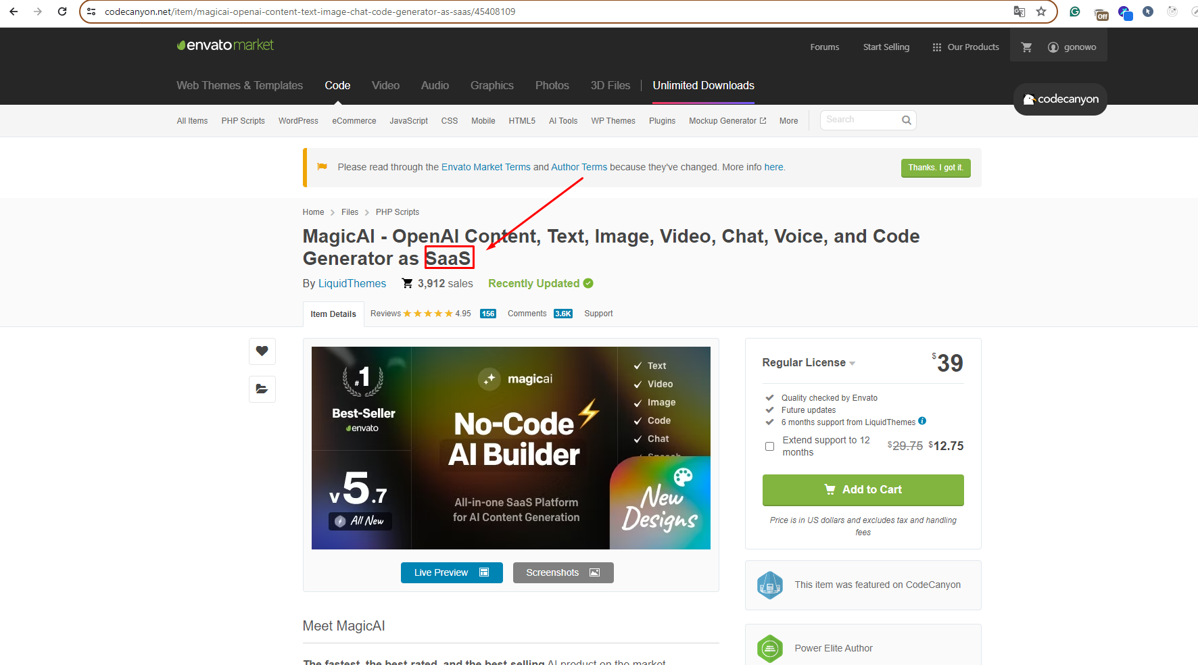The height and width of the screenshot is (665, 1198).
Task: Click the Add to Cart button
Action: click(x=863, y=490)
